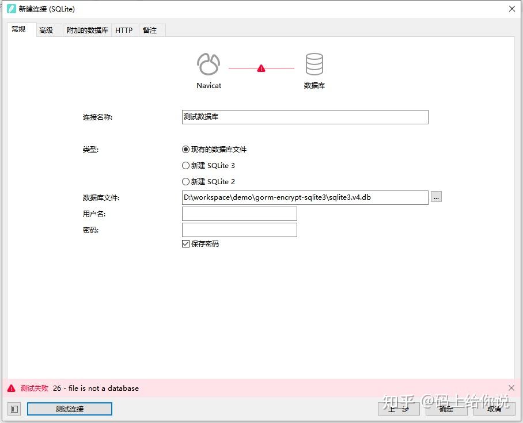Switch to the 附加的数据库 tab
The height and width of the screenshot is (423, 523).
(x=87, y=30)
